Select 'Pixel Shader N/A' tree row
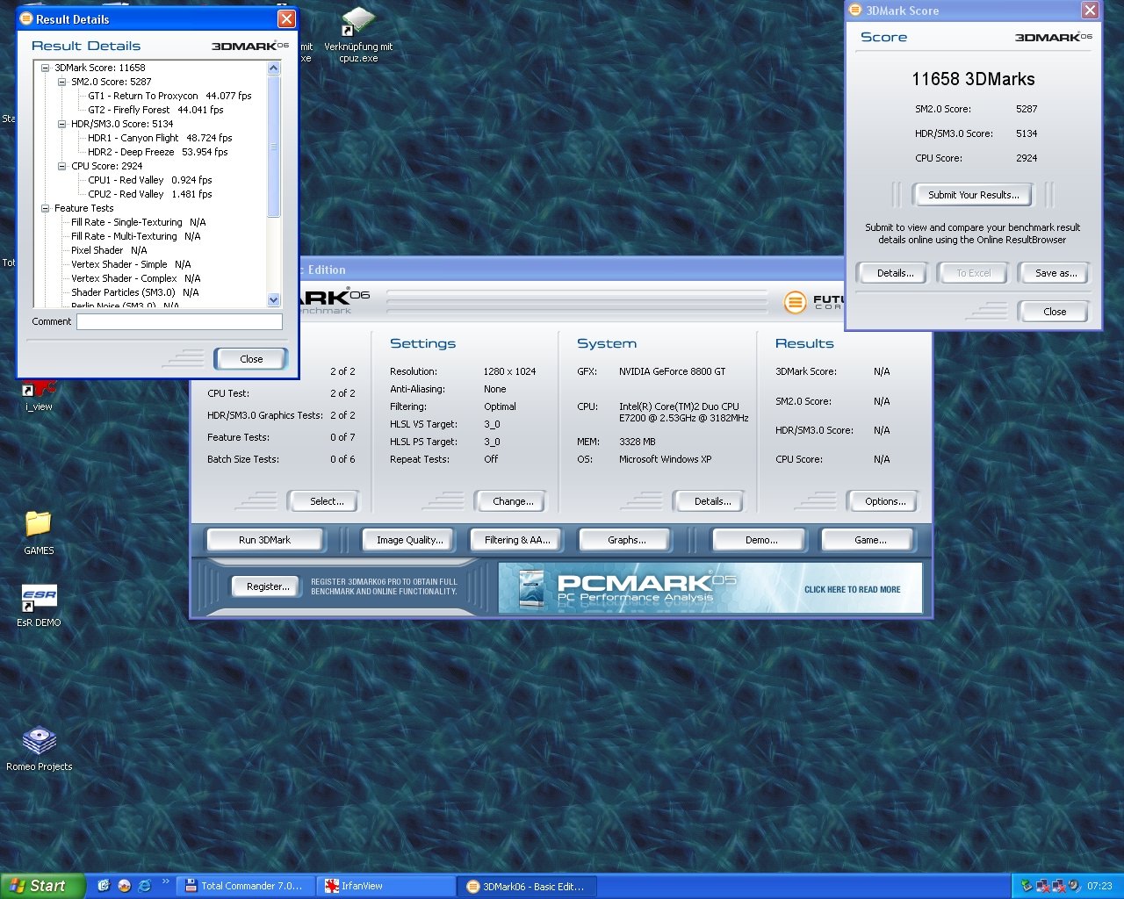1124x899 pixels. (109, 250)
